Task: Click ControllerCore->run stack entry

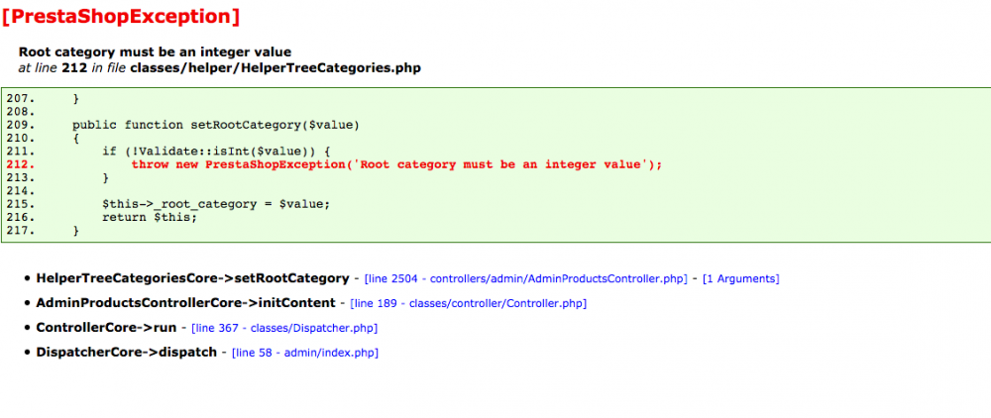Action: point(106,328)
